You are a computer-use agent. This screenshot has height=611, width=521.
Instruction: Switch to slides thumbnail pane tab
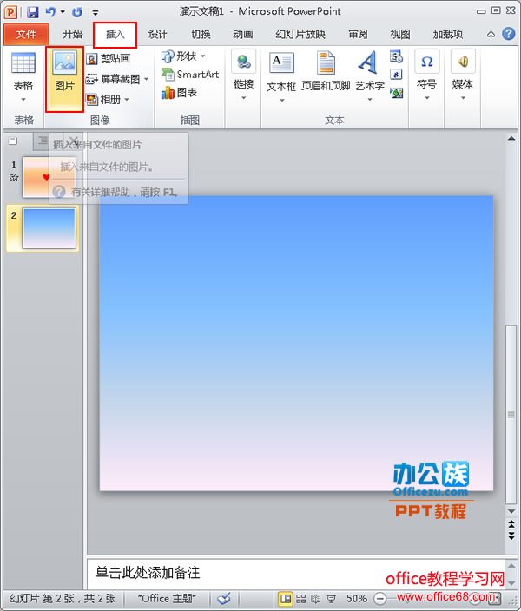[x=13, y=141]
